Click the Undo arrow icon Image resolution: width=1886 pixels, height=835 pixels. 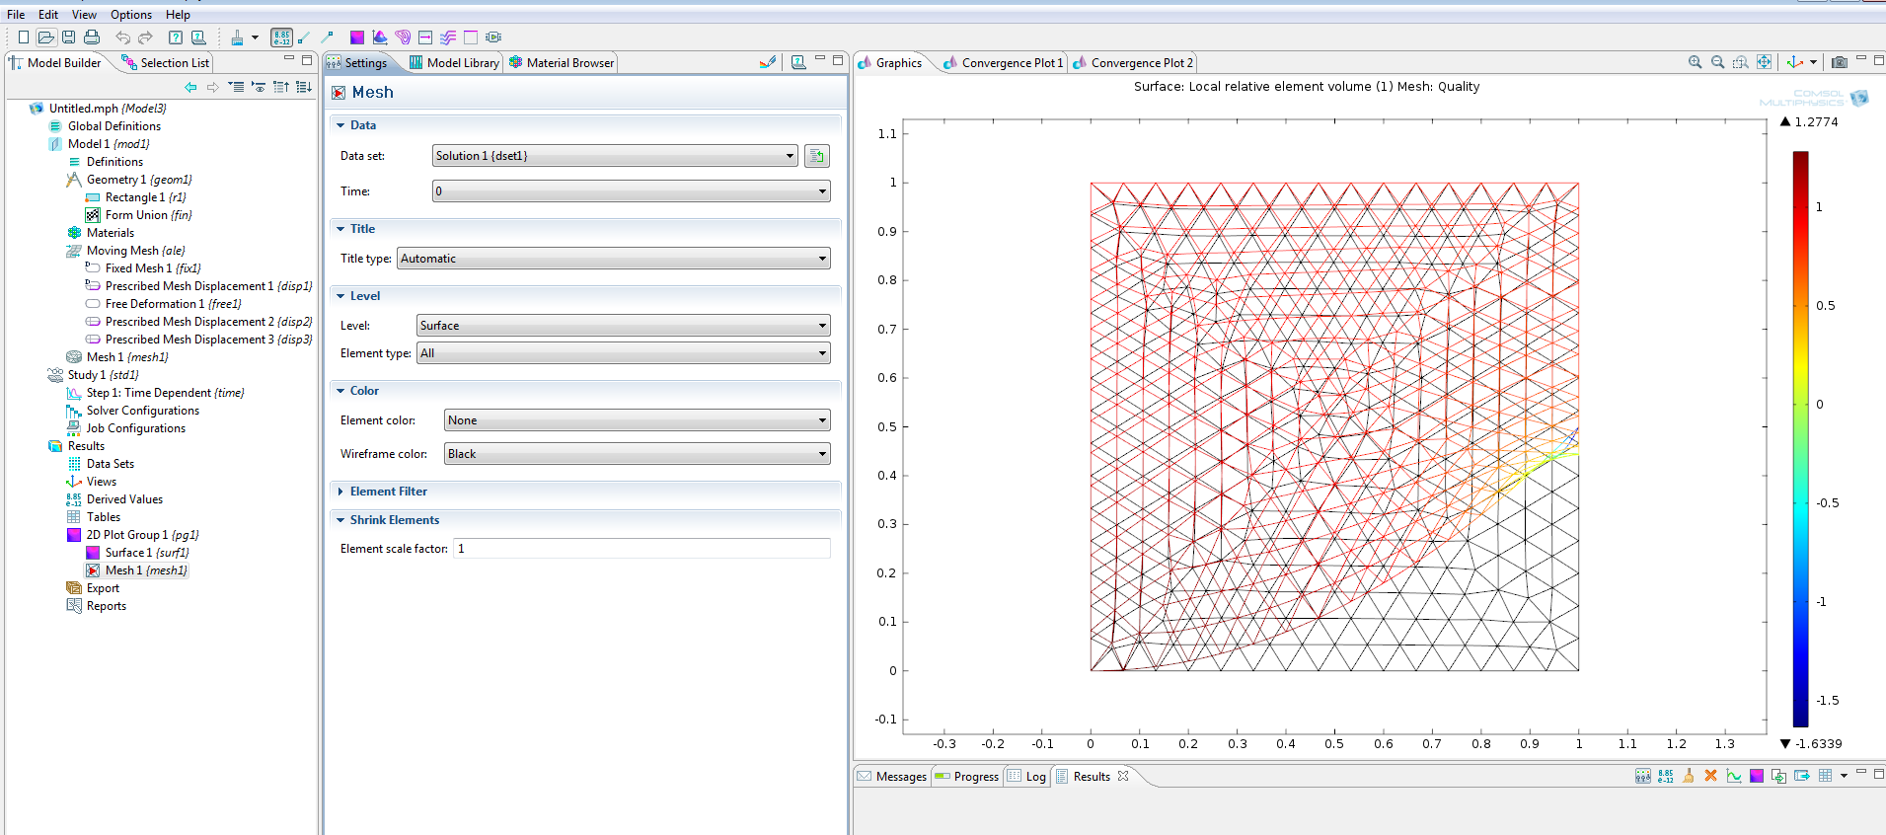coord(122,38)
